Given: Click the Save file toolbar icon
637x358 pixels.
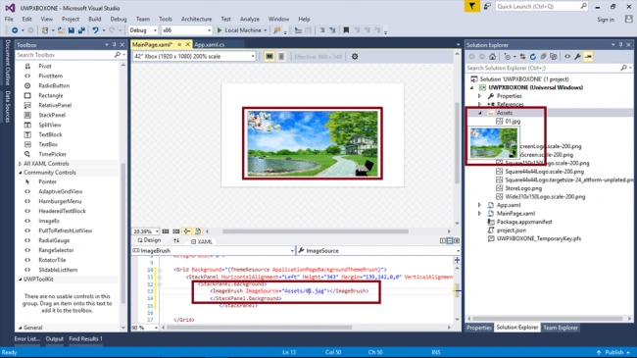Looking at the screenshot, I should (72, 30).
